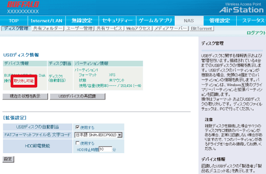Open the FATフォーマットファイル名 文字コード dropdown
The height and width of the screenshot is (174, 266).
(98, 135)
